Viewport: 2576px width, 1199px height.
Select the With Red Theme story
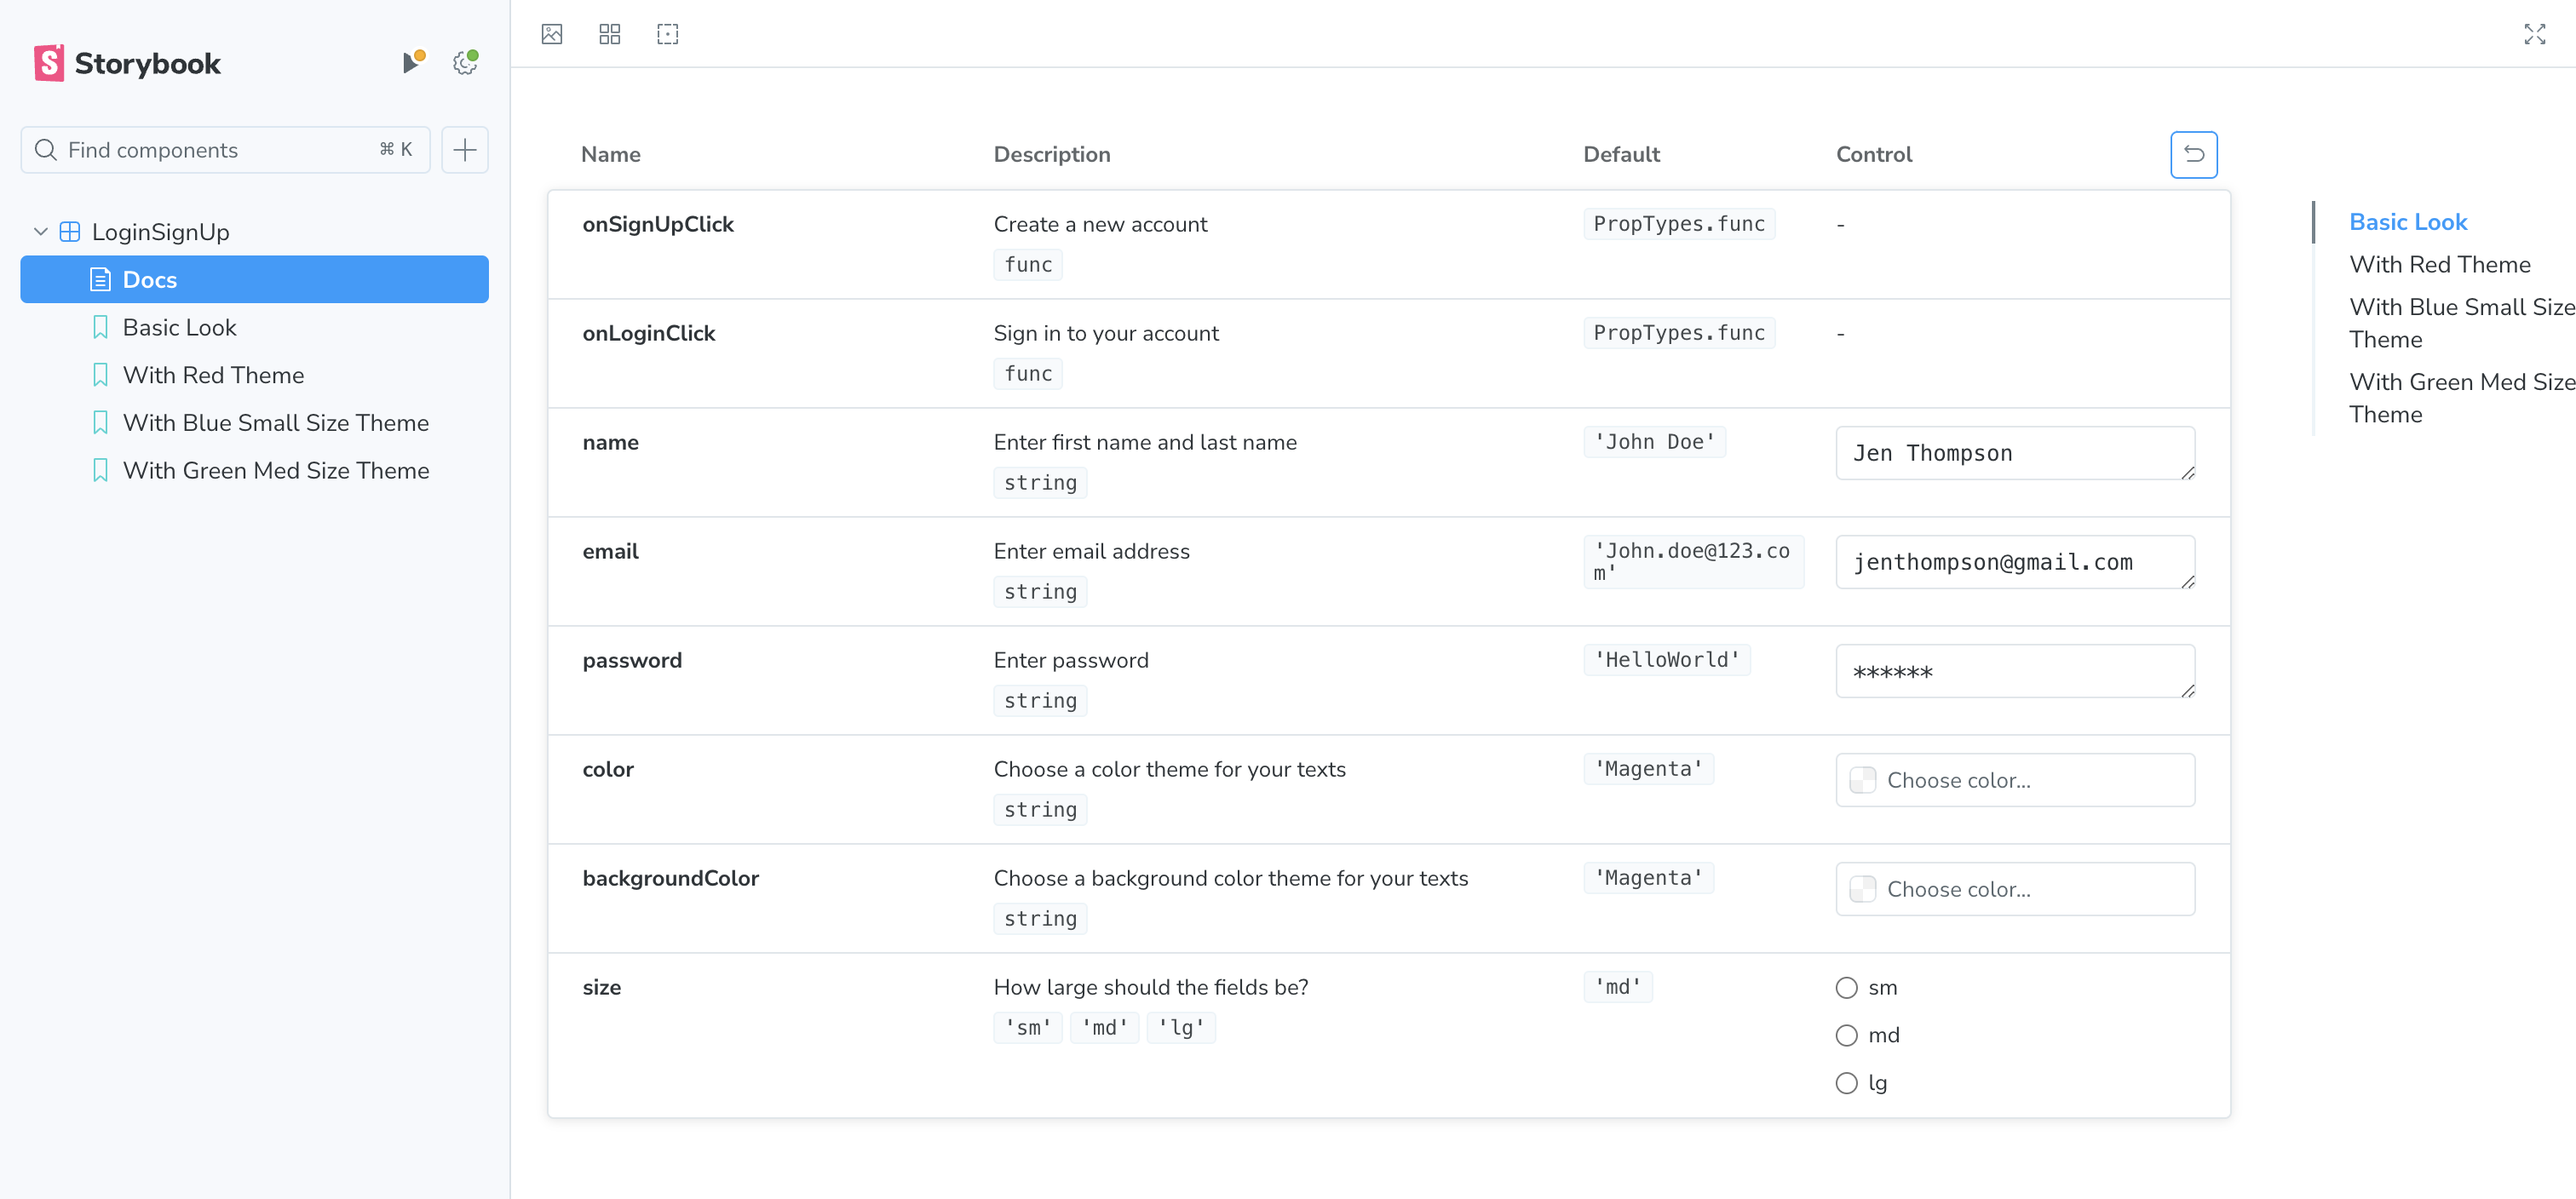click(x=213, y=375)
